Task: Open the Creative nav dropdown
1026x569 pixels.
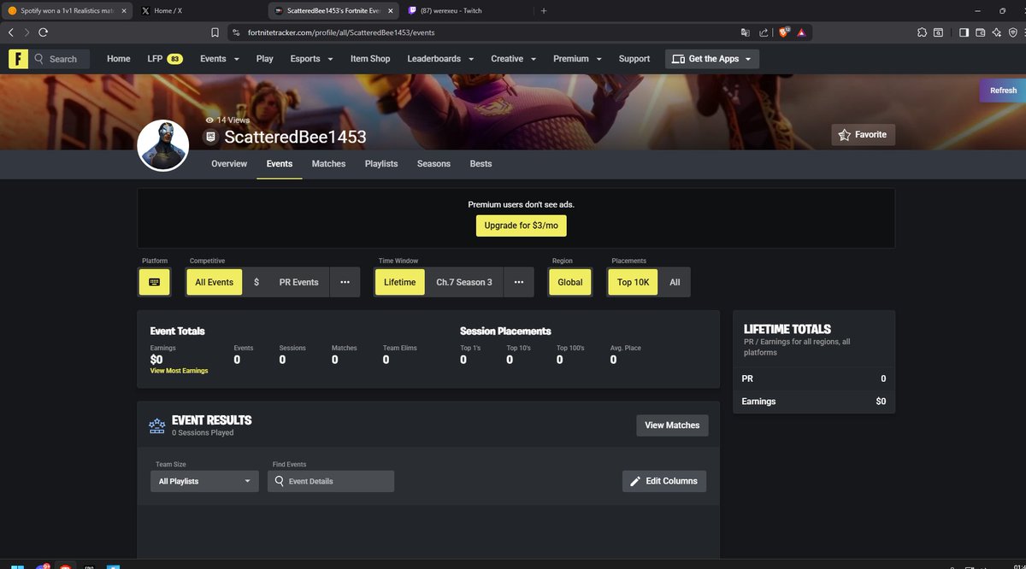Action: 513,59
